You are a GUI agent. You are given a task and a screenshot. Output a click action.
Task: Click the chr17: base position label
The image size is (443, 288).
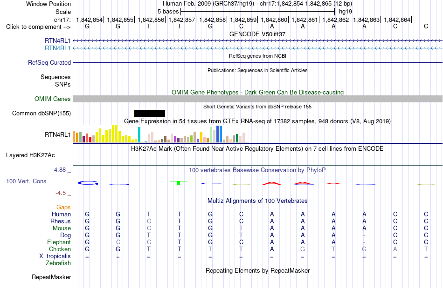coord(62,20)
